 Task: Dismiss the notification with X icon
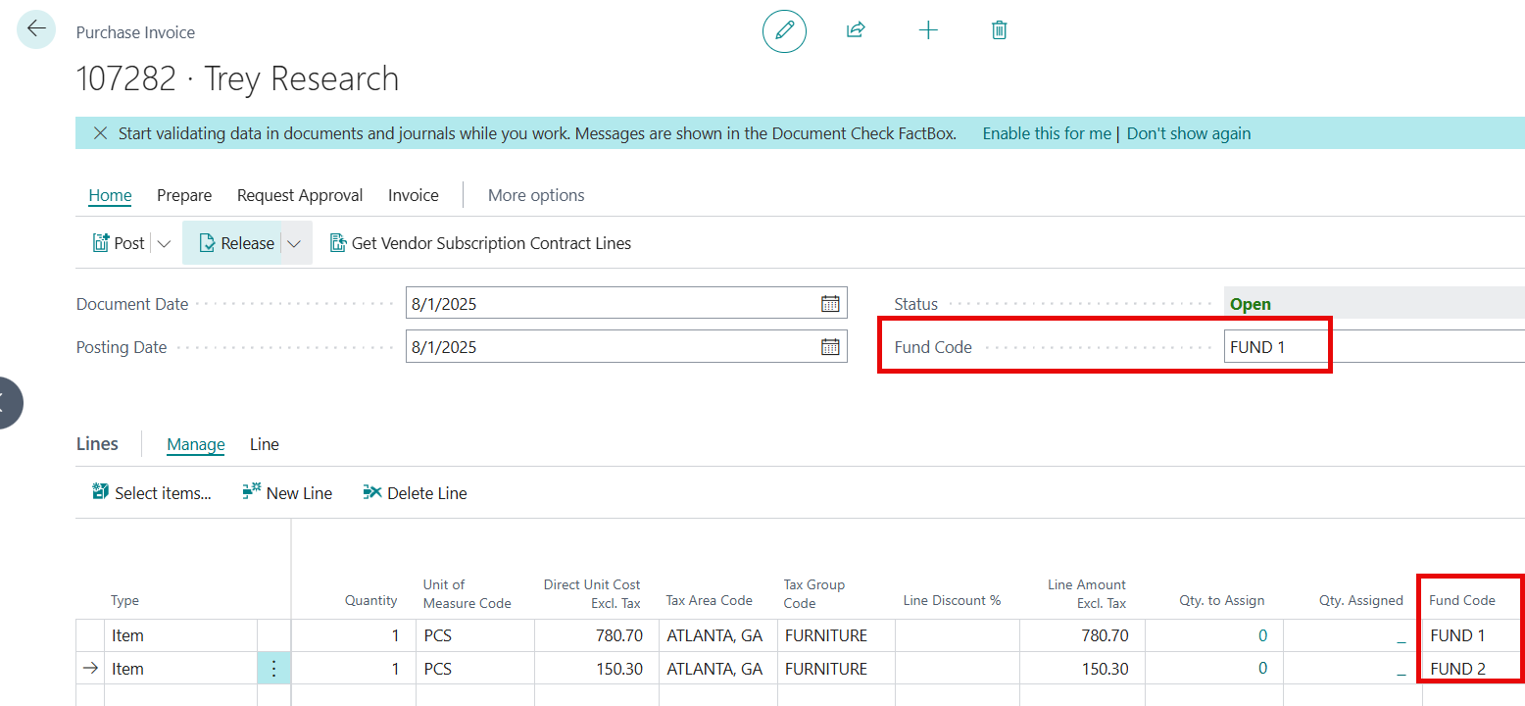100,133
